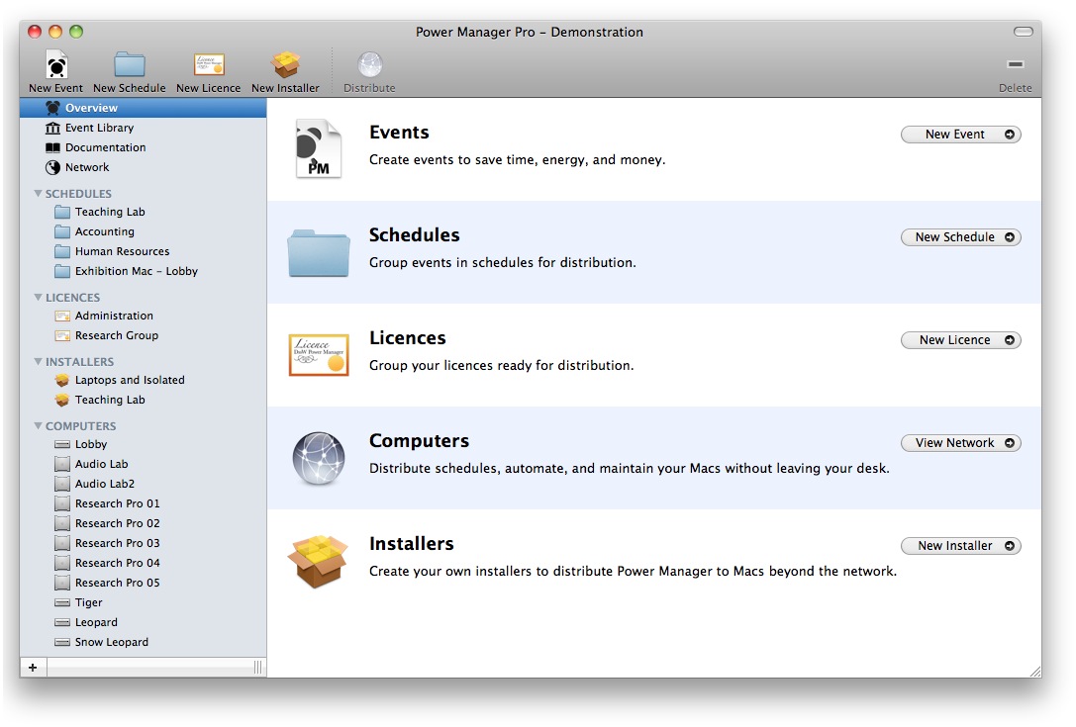The width and height of the screenshot is (1076, 727).
Task: Click the large Computers network globe icon
Action: (318, 458)
